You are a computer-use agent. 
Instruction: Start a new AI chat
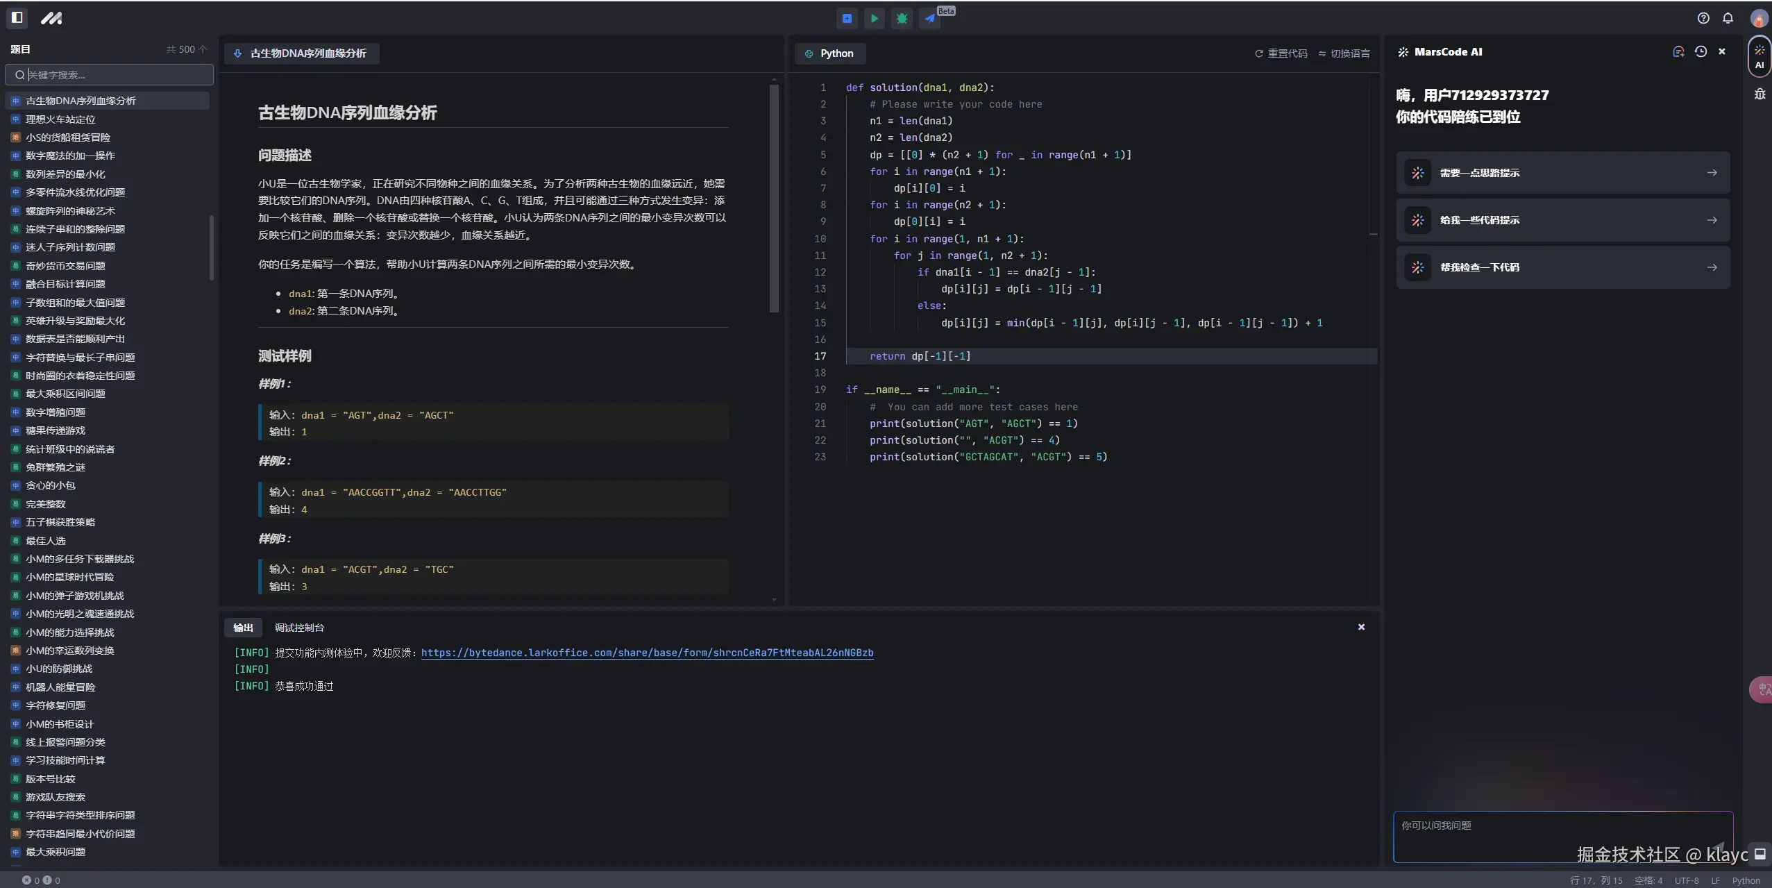click(1678, 52)
